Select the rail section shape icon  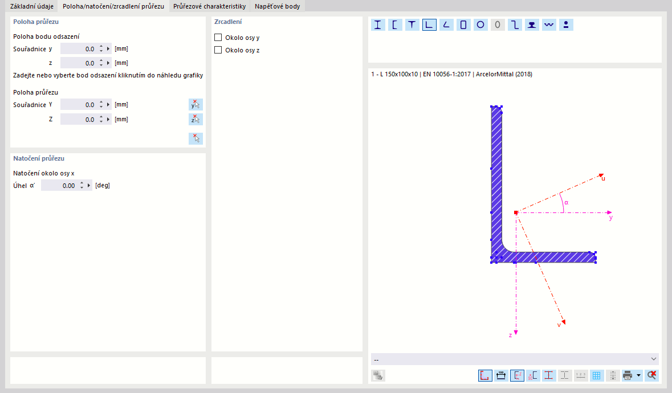click(532, 25)
